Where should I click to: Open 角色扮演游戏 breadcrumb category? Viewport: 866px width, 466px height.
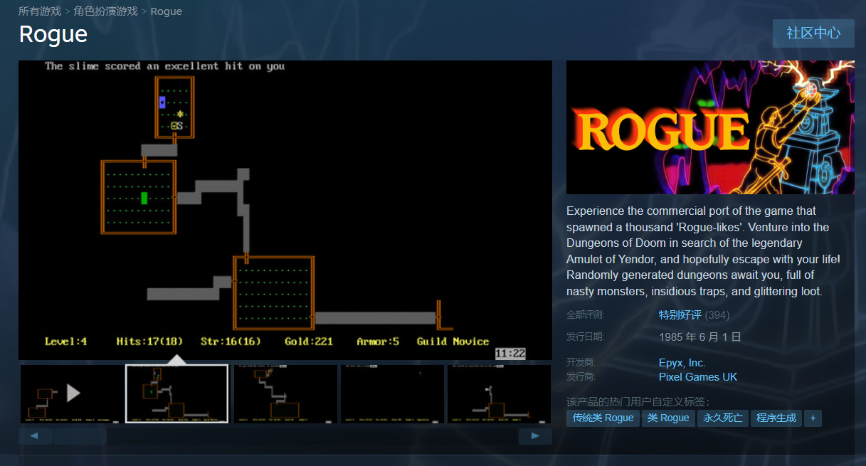105,11
